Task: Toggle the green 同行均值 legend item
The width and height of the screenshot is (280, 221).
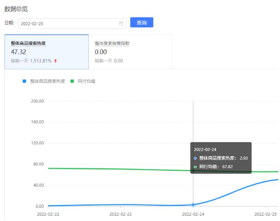Action: (x=83, y=81)
